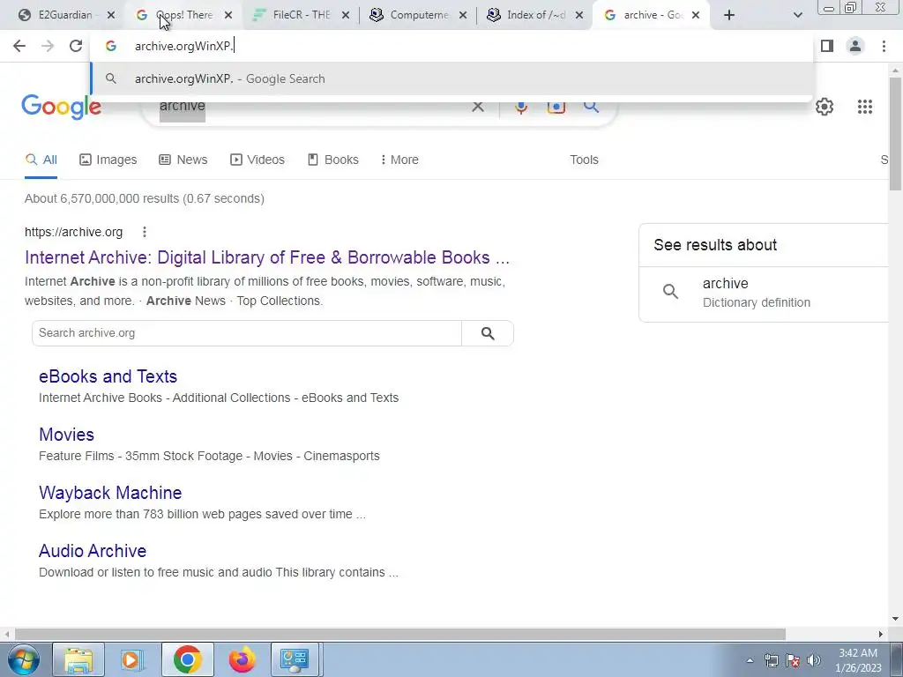Close the archive Google tab

coord(696,15)
